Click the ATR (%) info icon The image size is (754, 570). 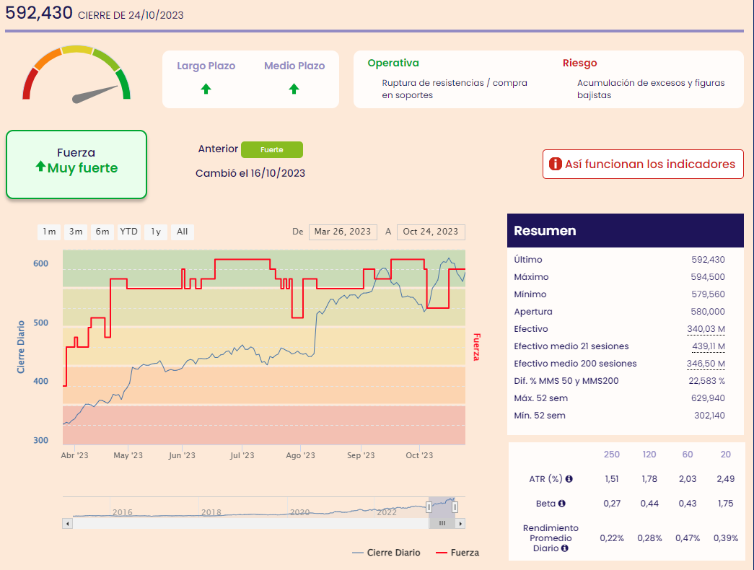tap(569, 479)
